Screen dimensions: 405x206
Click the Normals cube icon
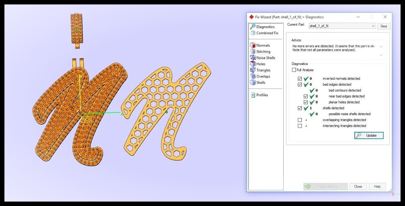click(x=253, y=45)
